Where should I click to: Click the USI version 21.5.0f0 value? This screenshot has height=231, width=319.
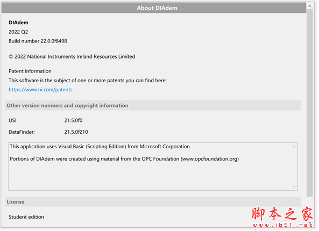(x=74, y=121)
